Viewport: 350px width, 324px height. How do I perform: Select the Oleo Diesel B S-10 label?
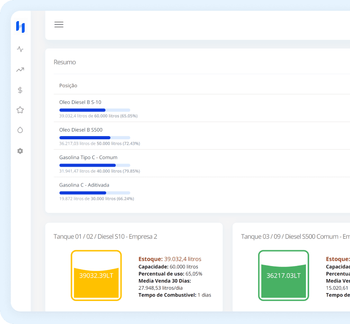click(x=80, y=102)
